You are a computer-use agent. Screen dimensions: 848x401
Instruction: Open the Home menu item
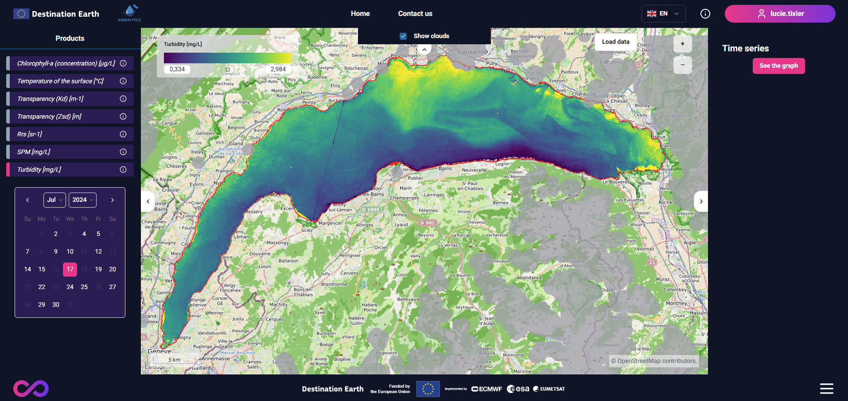[x=360, y=14]
